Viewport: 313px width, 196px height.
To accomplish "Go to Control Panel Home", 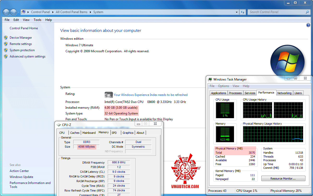I will click(x=24, y=28).
